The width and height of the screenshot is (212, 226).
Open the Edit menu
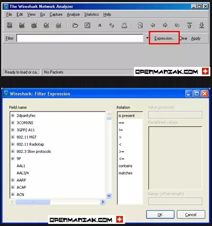click(20, 14)
